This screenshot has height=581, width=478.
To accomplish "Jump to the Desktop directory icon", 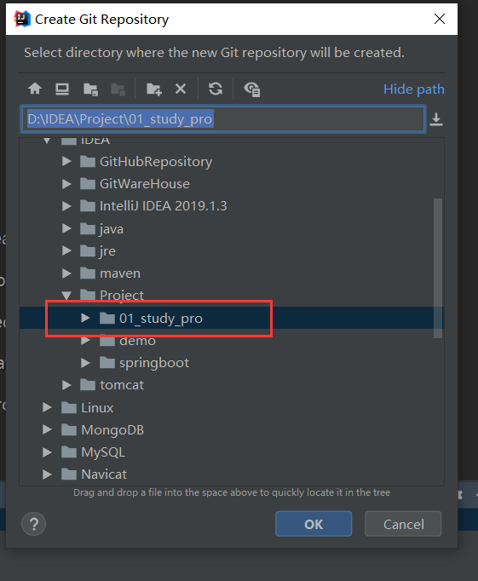I will coord(62,89).
